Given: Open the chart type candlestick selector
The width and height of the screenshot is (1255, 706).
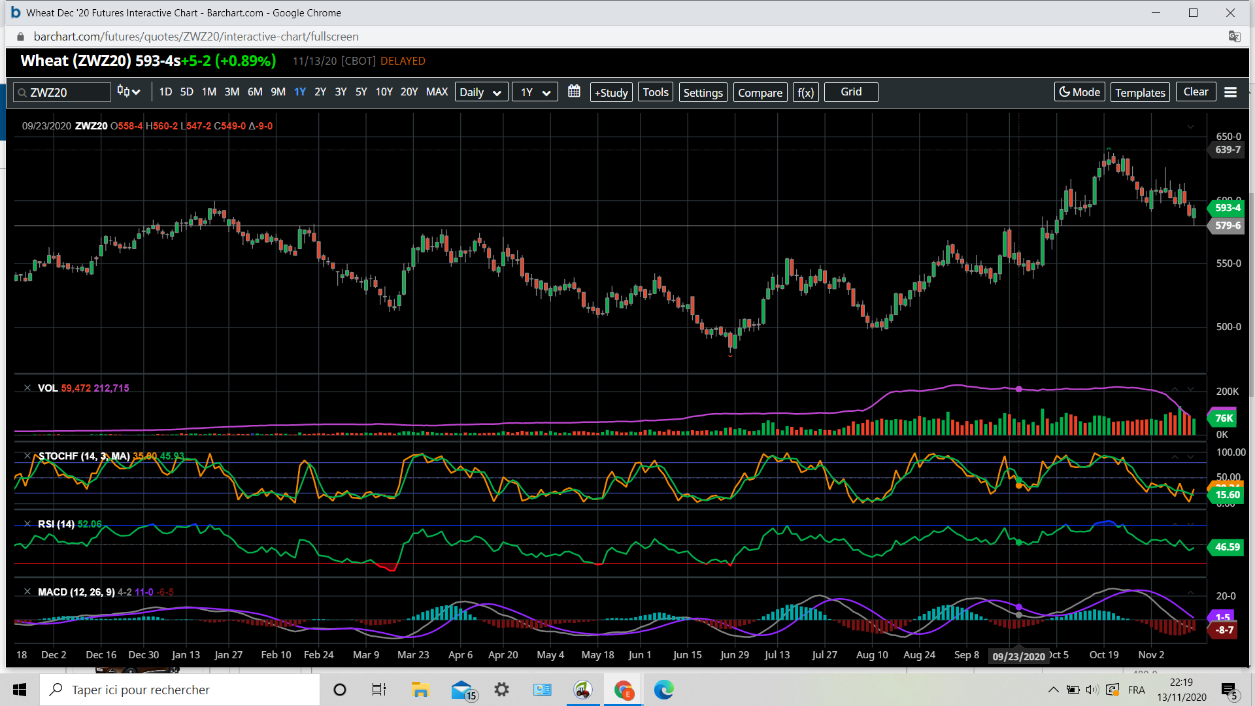Looking at the screenshot, I should click(129, 92).
